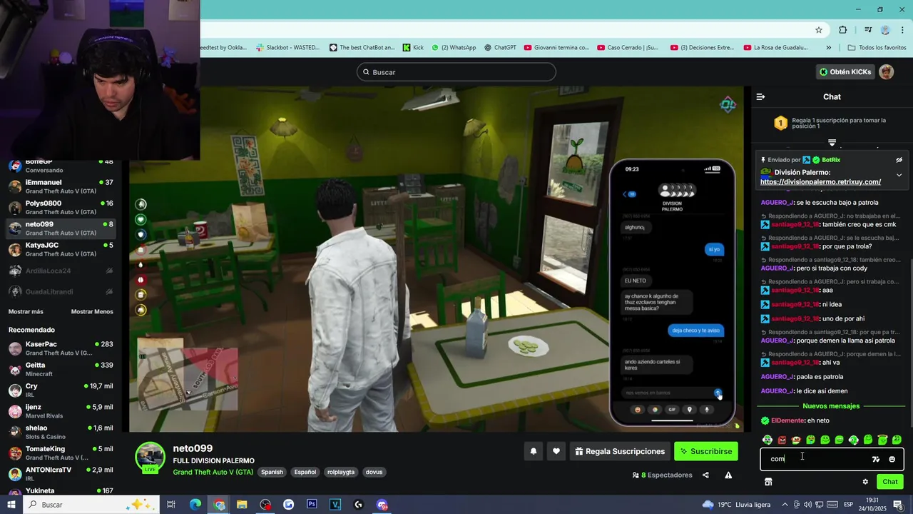The image size is (913, 514).
Task: Open Task View on the taskbar
Action: (x=171, y=505)
